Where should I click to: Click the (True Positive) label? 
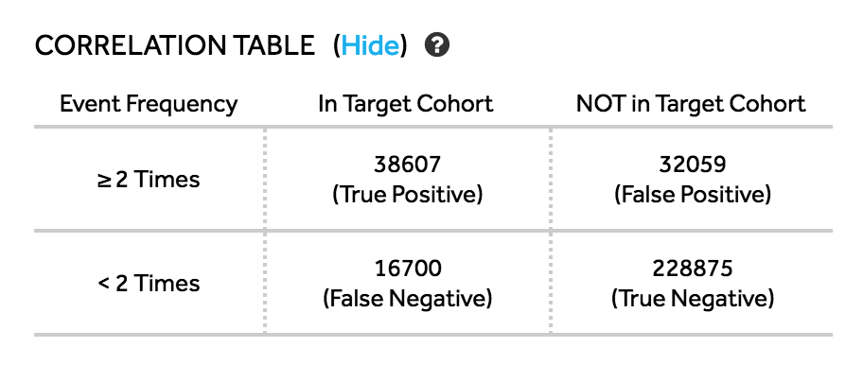[x=407, y=195]
